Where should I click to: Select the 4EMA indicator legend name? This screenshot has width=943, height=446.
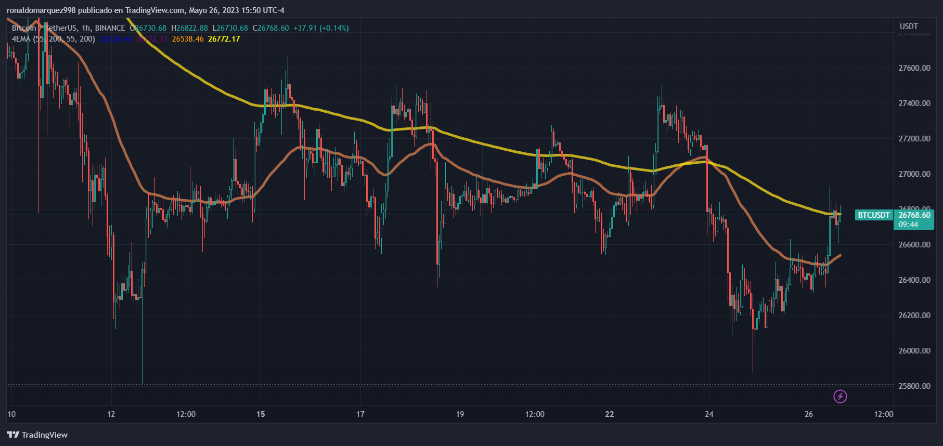pyautogui.click(x=21, y=39)
